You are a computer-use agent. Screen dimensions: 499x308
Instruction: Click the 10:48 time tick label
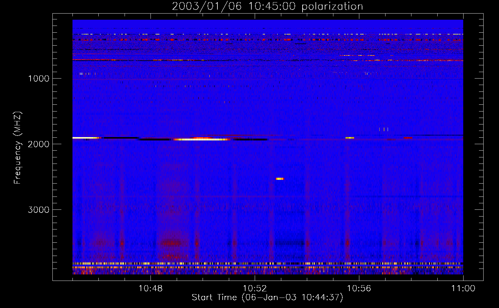(x=151, y=289)
